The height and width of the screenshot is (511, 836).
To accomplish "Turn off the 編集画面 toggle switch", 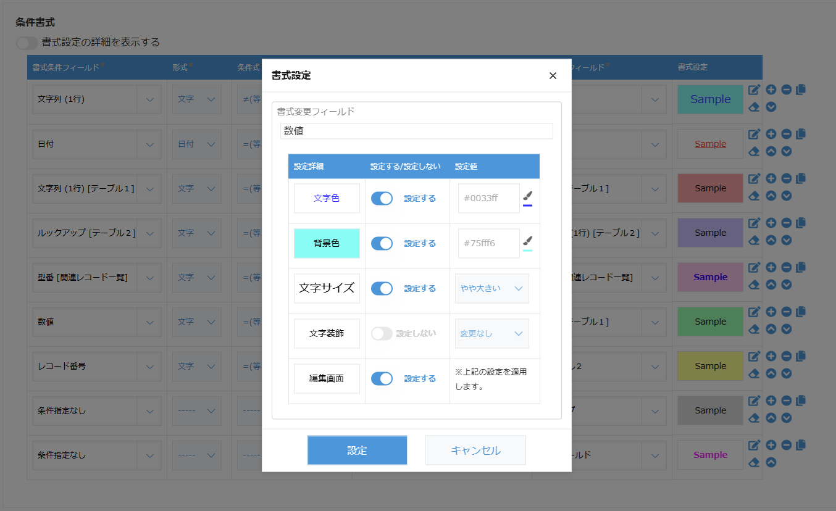I will 382,378.
